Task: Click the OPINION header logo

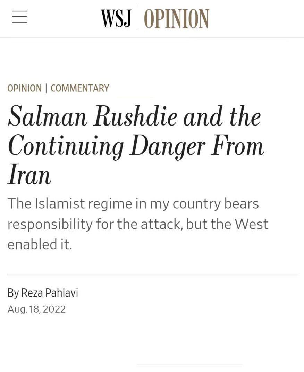Action: click(x=176, y=18)
